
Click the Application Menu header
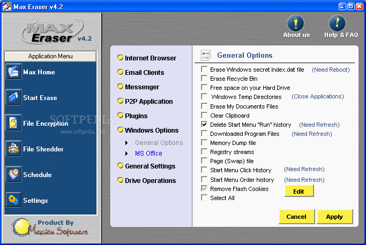pyautogui.click(x=50, y=56)
